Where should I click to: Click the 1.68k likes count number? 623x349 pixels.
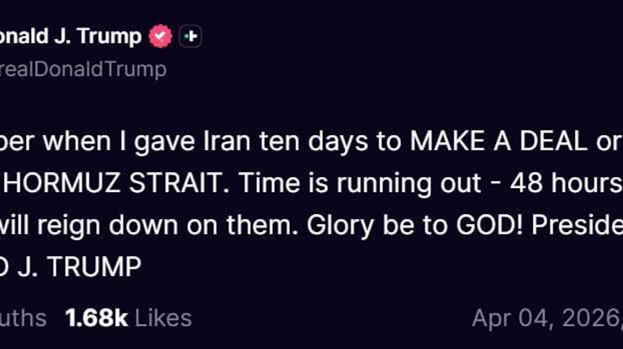[x=96, y=318]
